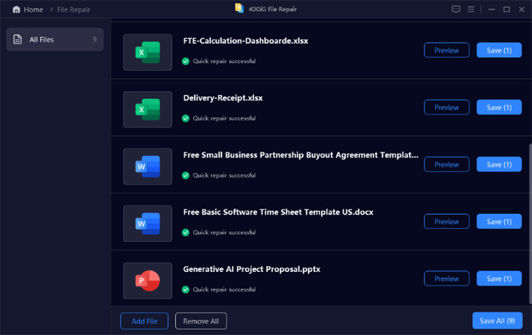Preview FTE-Calculation-Dashboarde.xlsx

(x=446, y=51)
